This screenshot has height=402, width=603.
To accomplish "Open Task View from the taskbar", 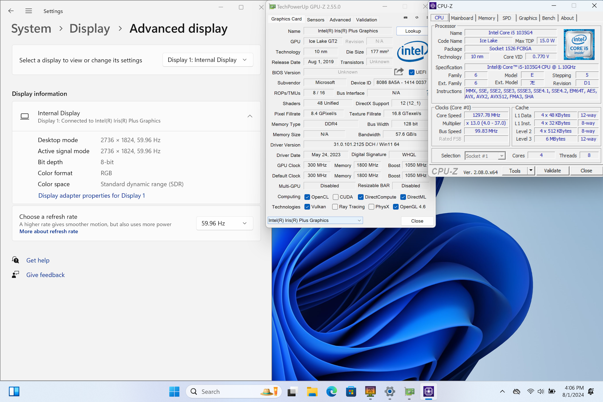I will coord(292,392).
